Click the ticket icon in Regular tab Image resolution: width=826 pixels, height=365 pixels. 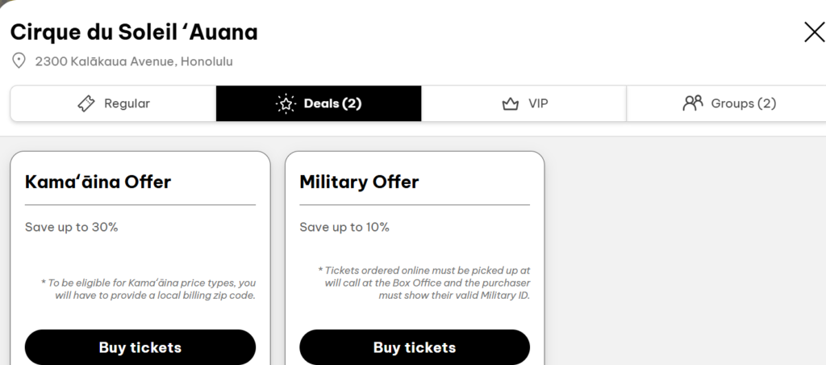(86, 103)
